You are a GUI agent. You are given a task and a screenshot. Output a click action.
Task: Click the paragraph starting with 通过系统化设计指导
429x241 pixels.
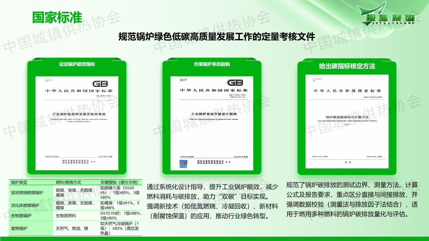[x=212, y=201]
